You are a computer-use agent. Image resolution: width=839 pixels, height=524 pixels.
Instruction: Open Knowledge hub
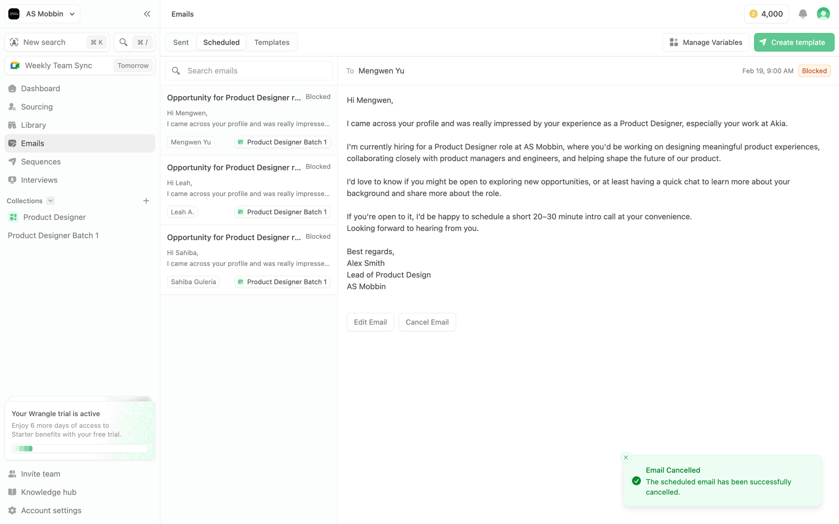[80, 493]
